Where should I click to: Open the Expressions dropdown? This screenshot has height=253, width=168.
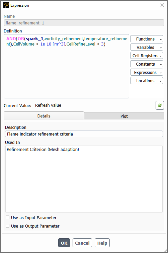(x=147, y=72)
